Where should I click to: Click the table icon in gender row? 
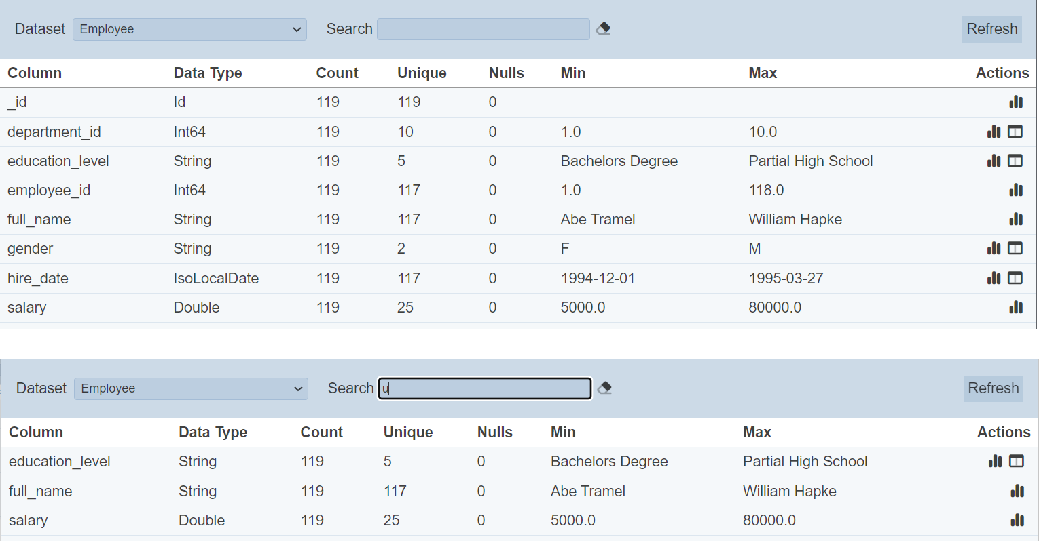pos(1015,249)
